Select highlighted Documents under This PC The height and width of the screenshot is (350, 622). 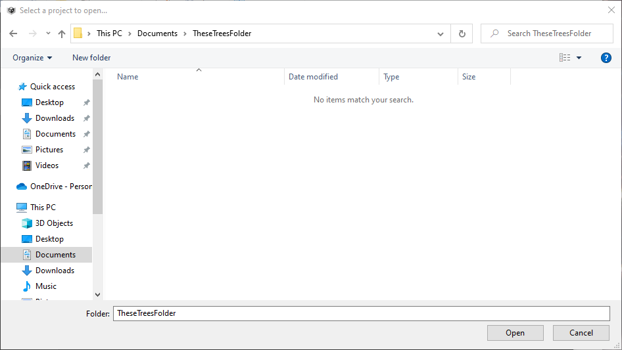coord(47,255)
